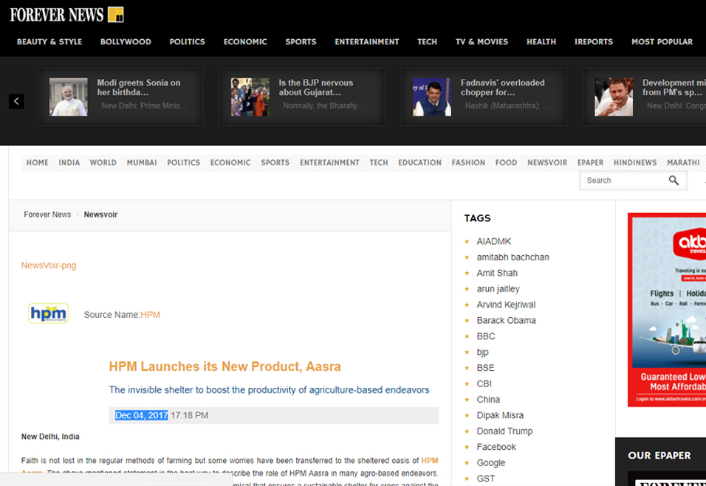The width and height of the screenshot is (706, 486).
Task: Go to Economic in secondary navigation
Action: [x=230, y=163]
